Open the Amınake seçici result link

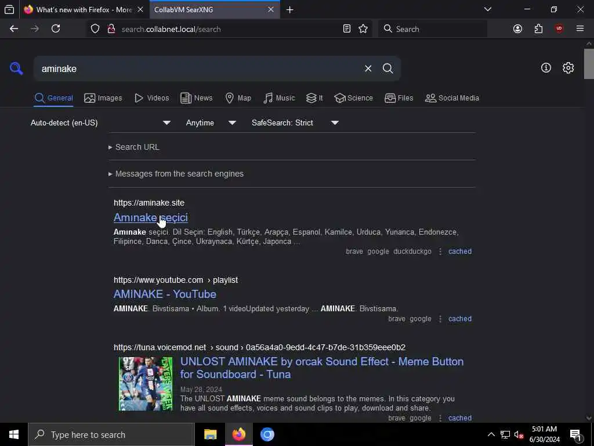[x=151, y=217]
